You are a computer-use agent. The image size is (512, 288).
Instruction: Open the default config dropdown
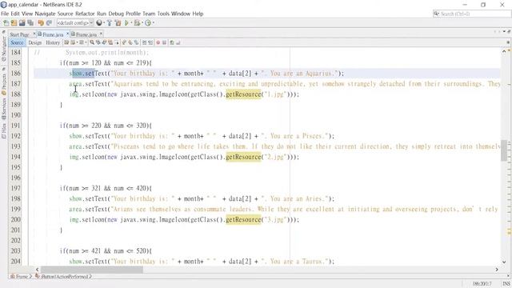(x=75, y=23)
